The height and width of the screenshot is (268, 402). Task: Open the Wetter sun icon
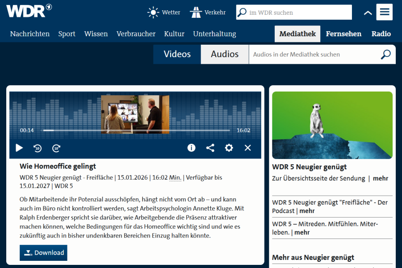(154, 13)
